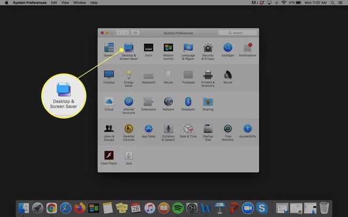Click the Forward navigation arrow

coord(126,33)
